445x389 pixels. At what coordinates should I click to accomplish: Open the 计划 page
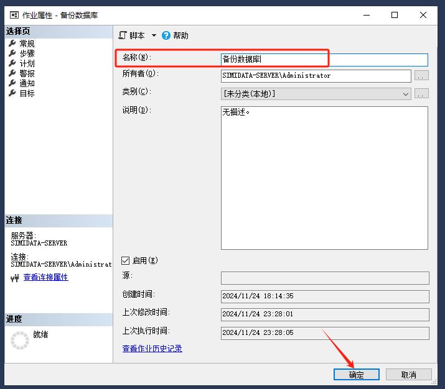point(27,63)
